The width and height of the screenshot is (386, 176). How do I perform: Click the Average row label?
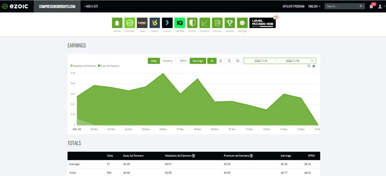74,164
